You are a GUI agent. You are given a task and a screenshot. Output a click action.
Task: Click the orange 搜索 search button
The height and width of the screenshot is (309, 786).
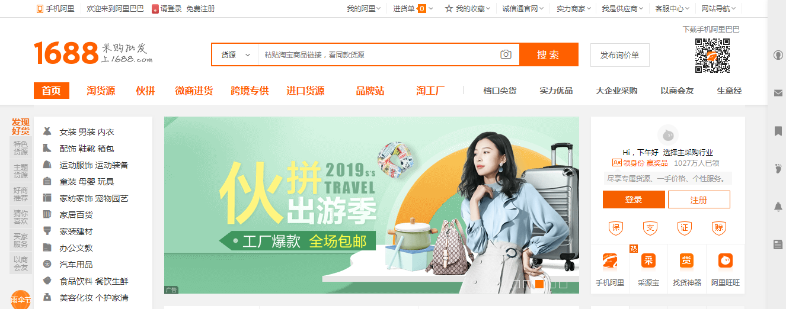click(548, 54)
